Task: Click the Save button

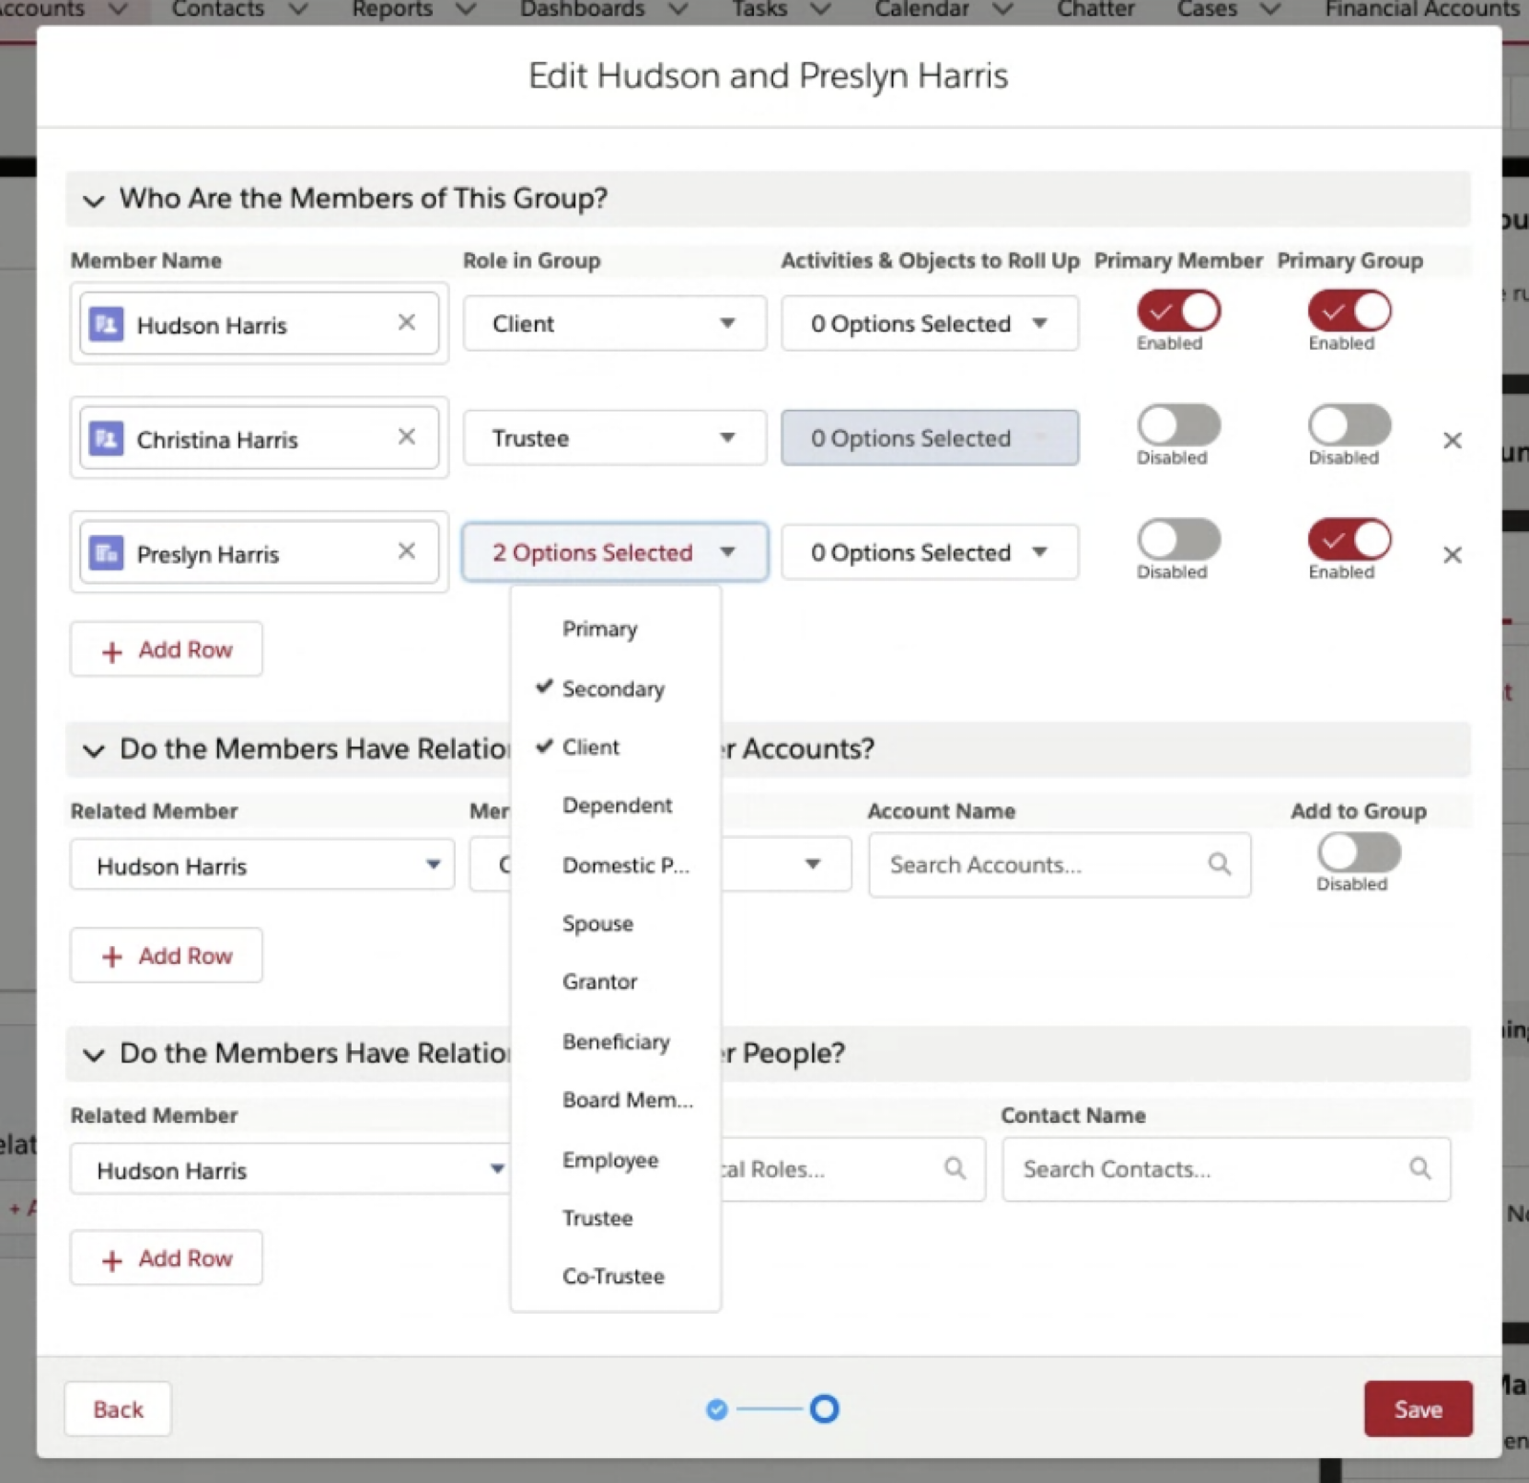Action: pos(1417,1409)
